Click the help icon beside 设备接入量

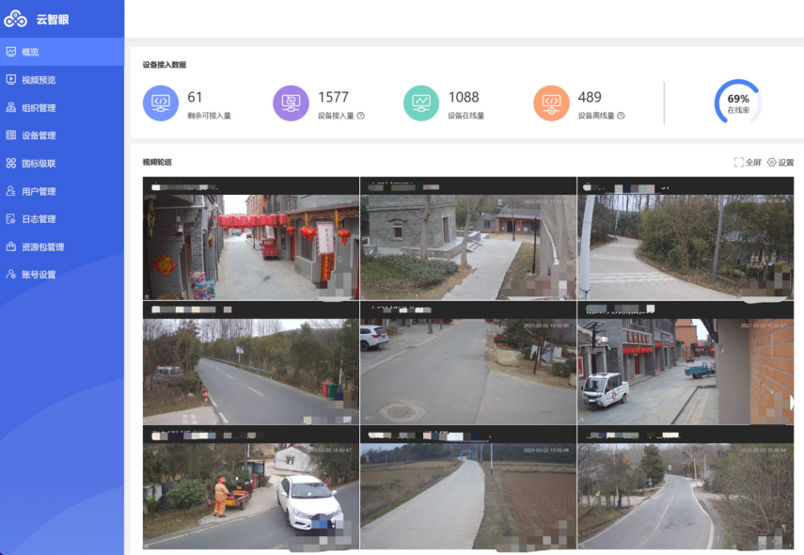[x=361, y=117]
